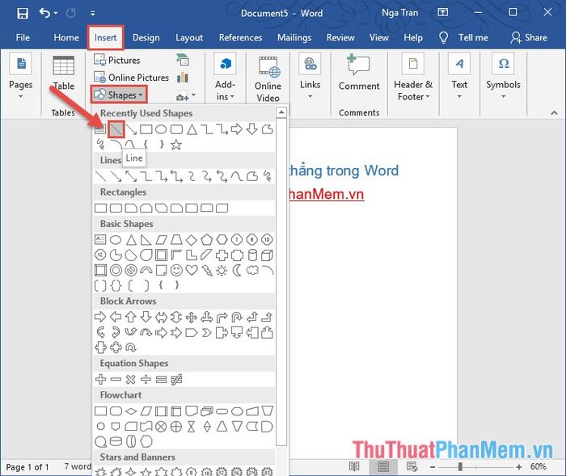
Task: Open the View tab
Action: (378, 37)
